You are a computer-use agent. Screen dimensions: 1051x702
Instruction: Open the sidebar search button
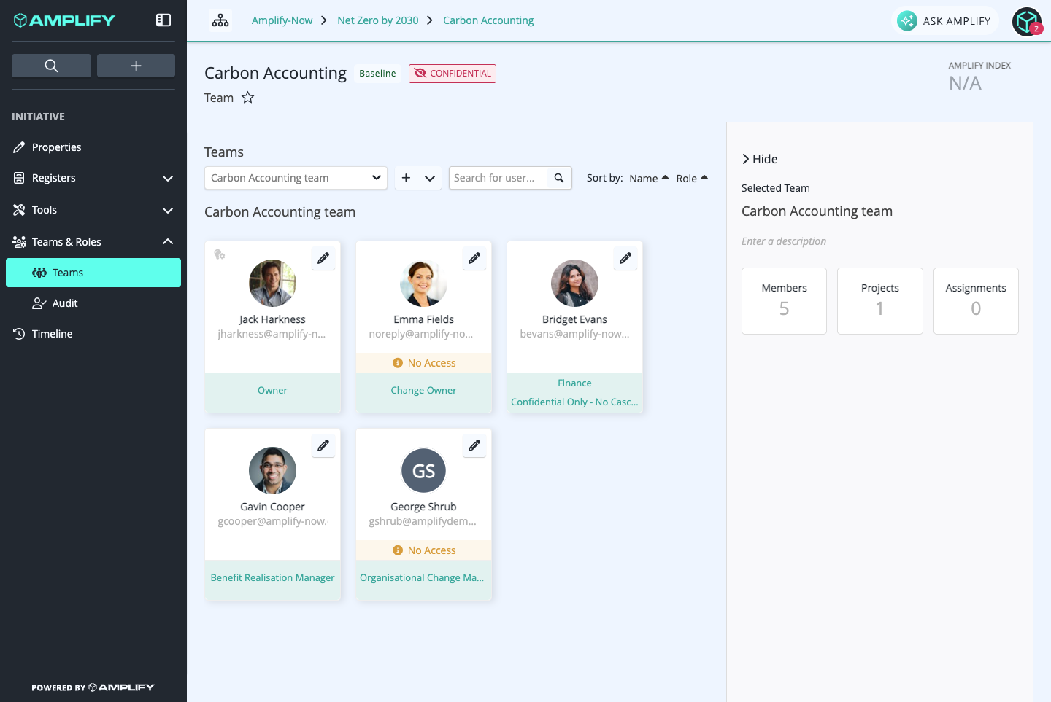point(51,66)
